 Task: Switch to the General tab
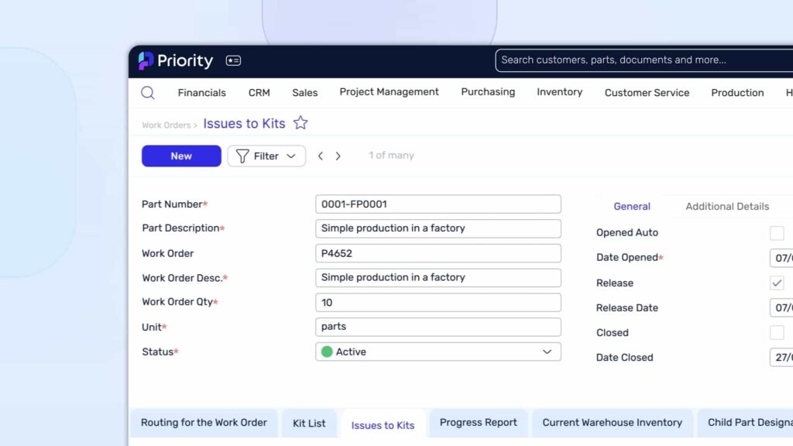pyautogui.click(x=632, y=206)
